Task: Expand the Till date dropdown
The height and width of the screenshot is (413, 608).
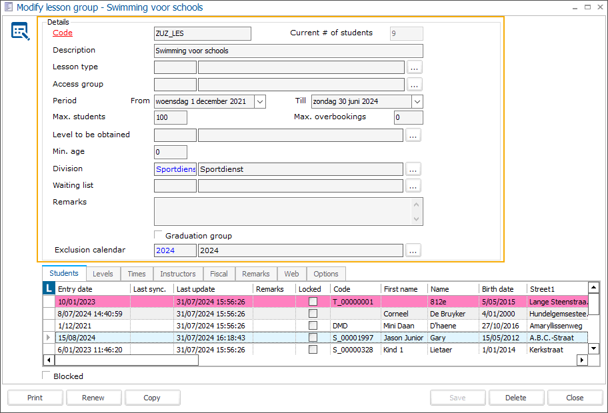Action: pos(417,101)
